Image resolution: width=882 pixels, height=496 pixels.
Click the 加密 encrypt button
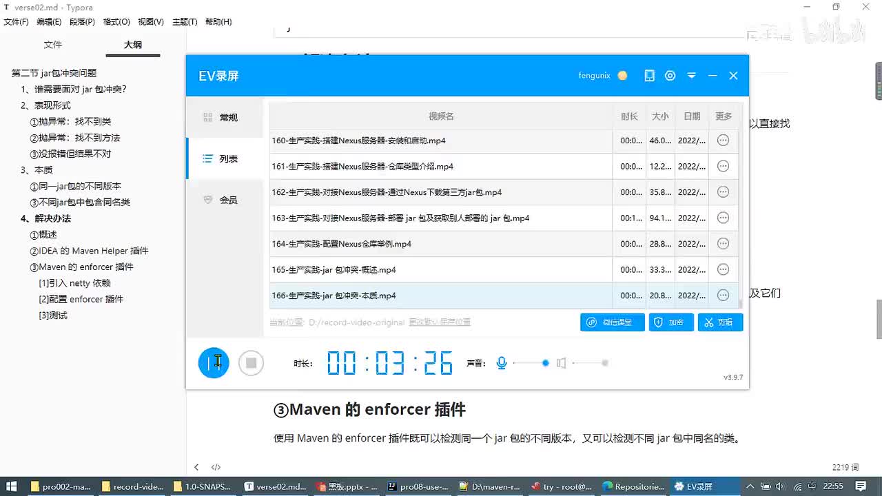point(671,322)
